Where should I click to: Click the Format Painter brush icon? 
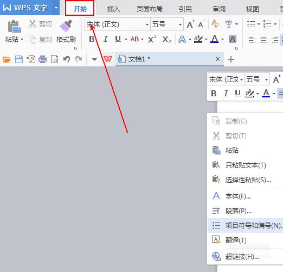[x=66, y=26]
